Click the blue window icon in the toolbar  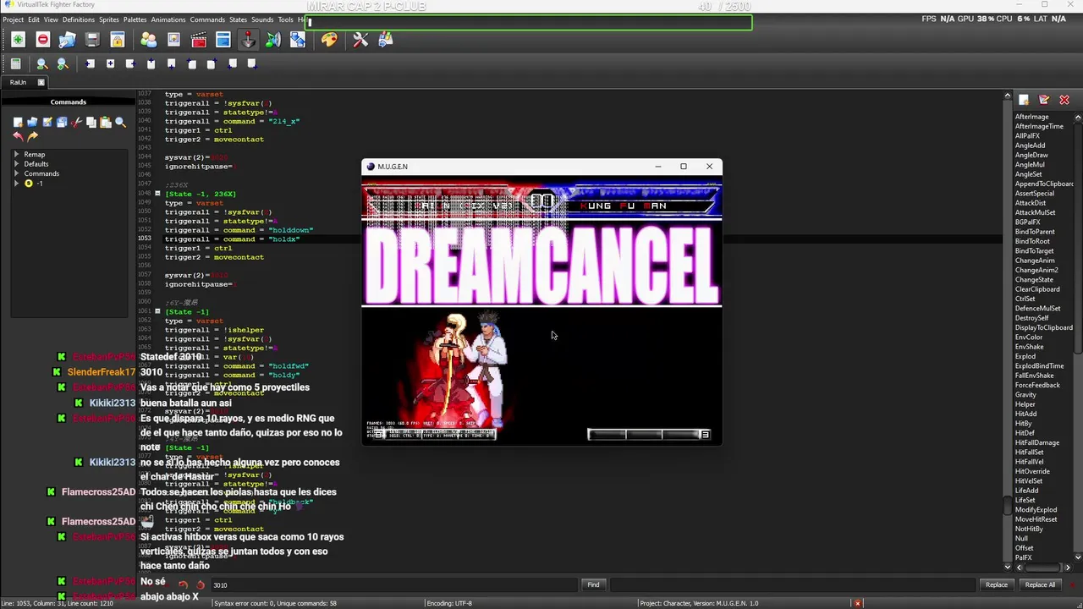[223, 40]
